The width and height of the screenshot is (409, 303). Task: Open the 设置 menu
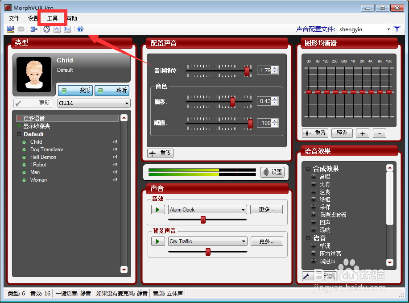pos(33,18)
